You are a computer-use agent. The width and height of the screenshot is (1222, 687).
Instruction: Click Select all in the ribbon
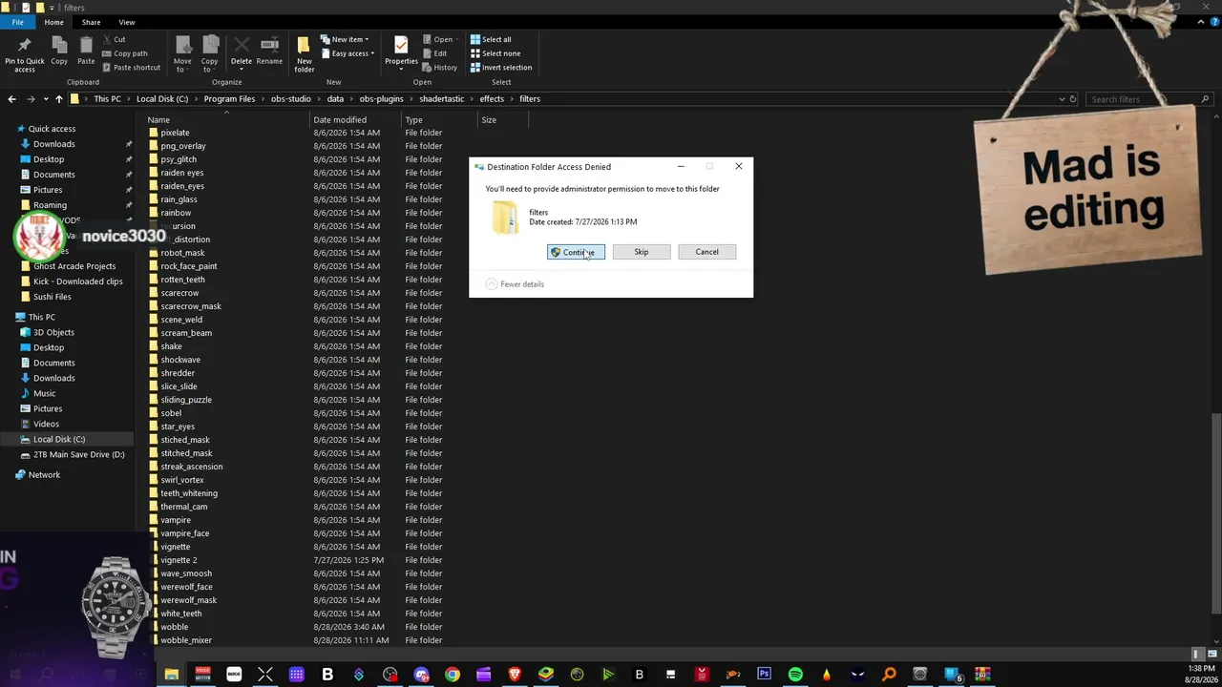[491, 40]
